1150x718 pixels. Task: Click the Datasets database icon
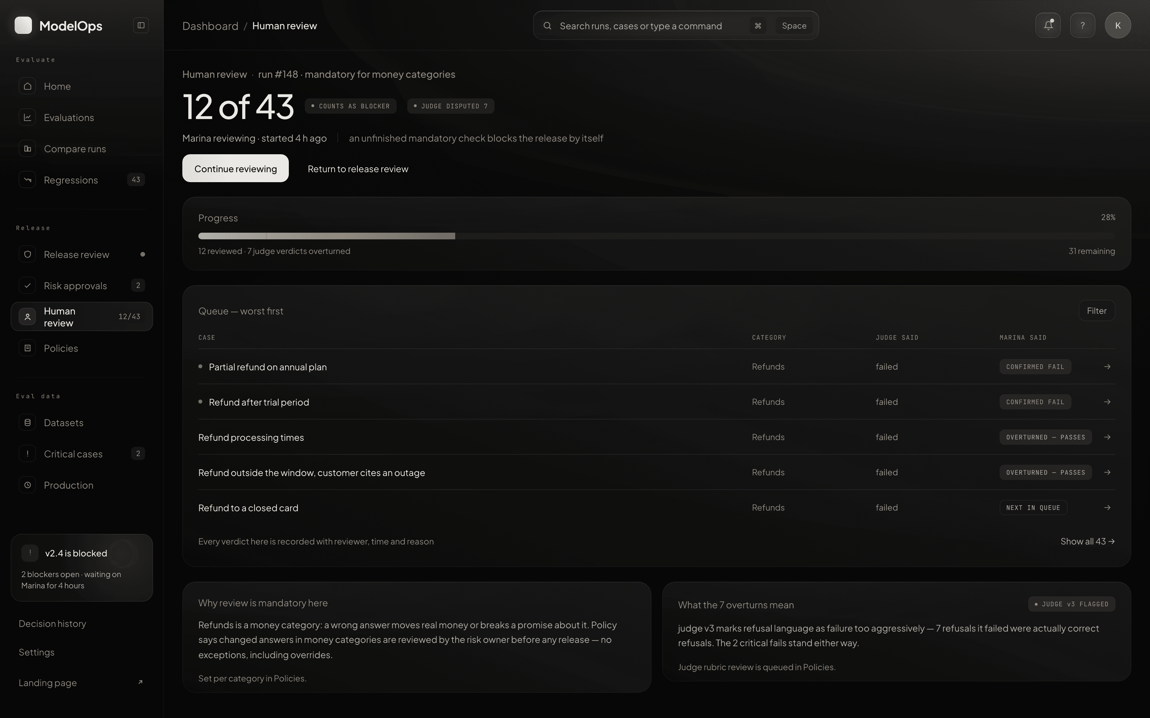[x=28, y=422]
